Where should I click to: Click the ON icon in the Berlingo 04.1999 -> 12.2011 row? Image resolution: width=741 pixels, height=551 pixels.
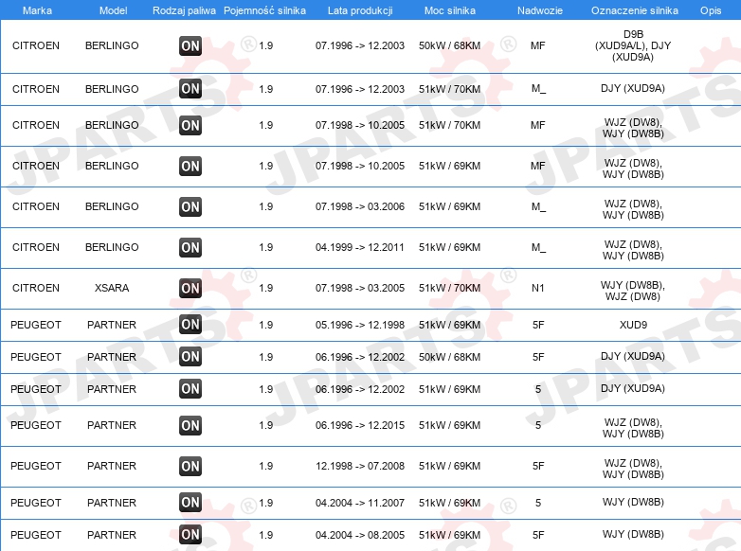(x=190, y=247)
